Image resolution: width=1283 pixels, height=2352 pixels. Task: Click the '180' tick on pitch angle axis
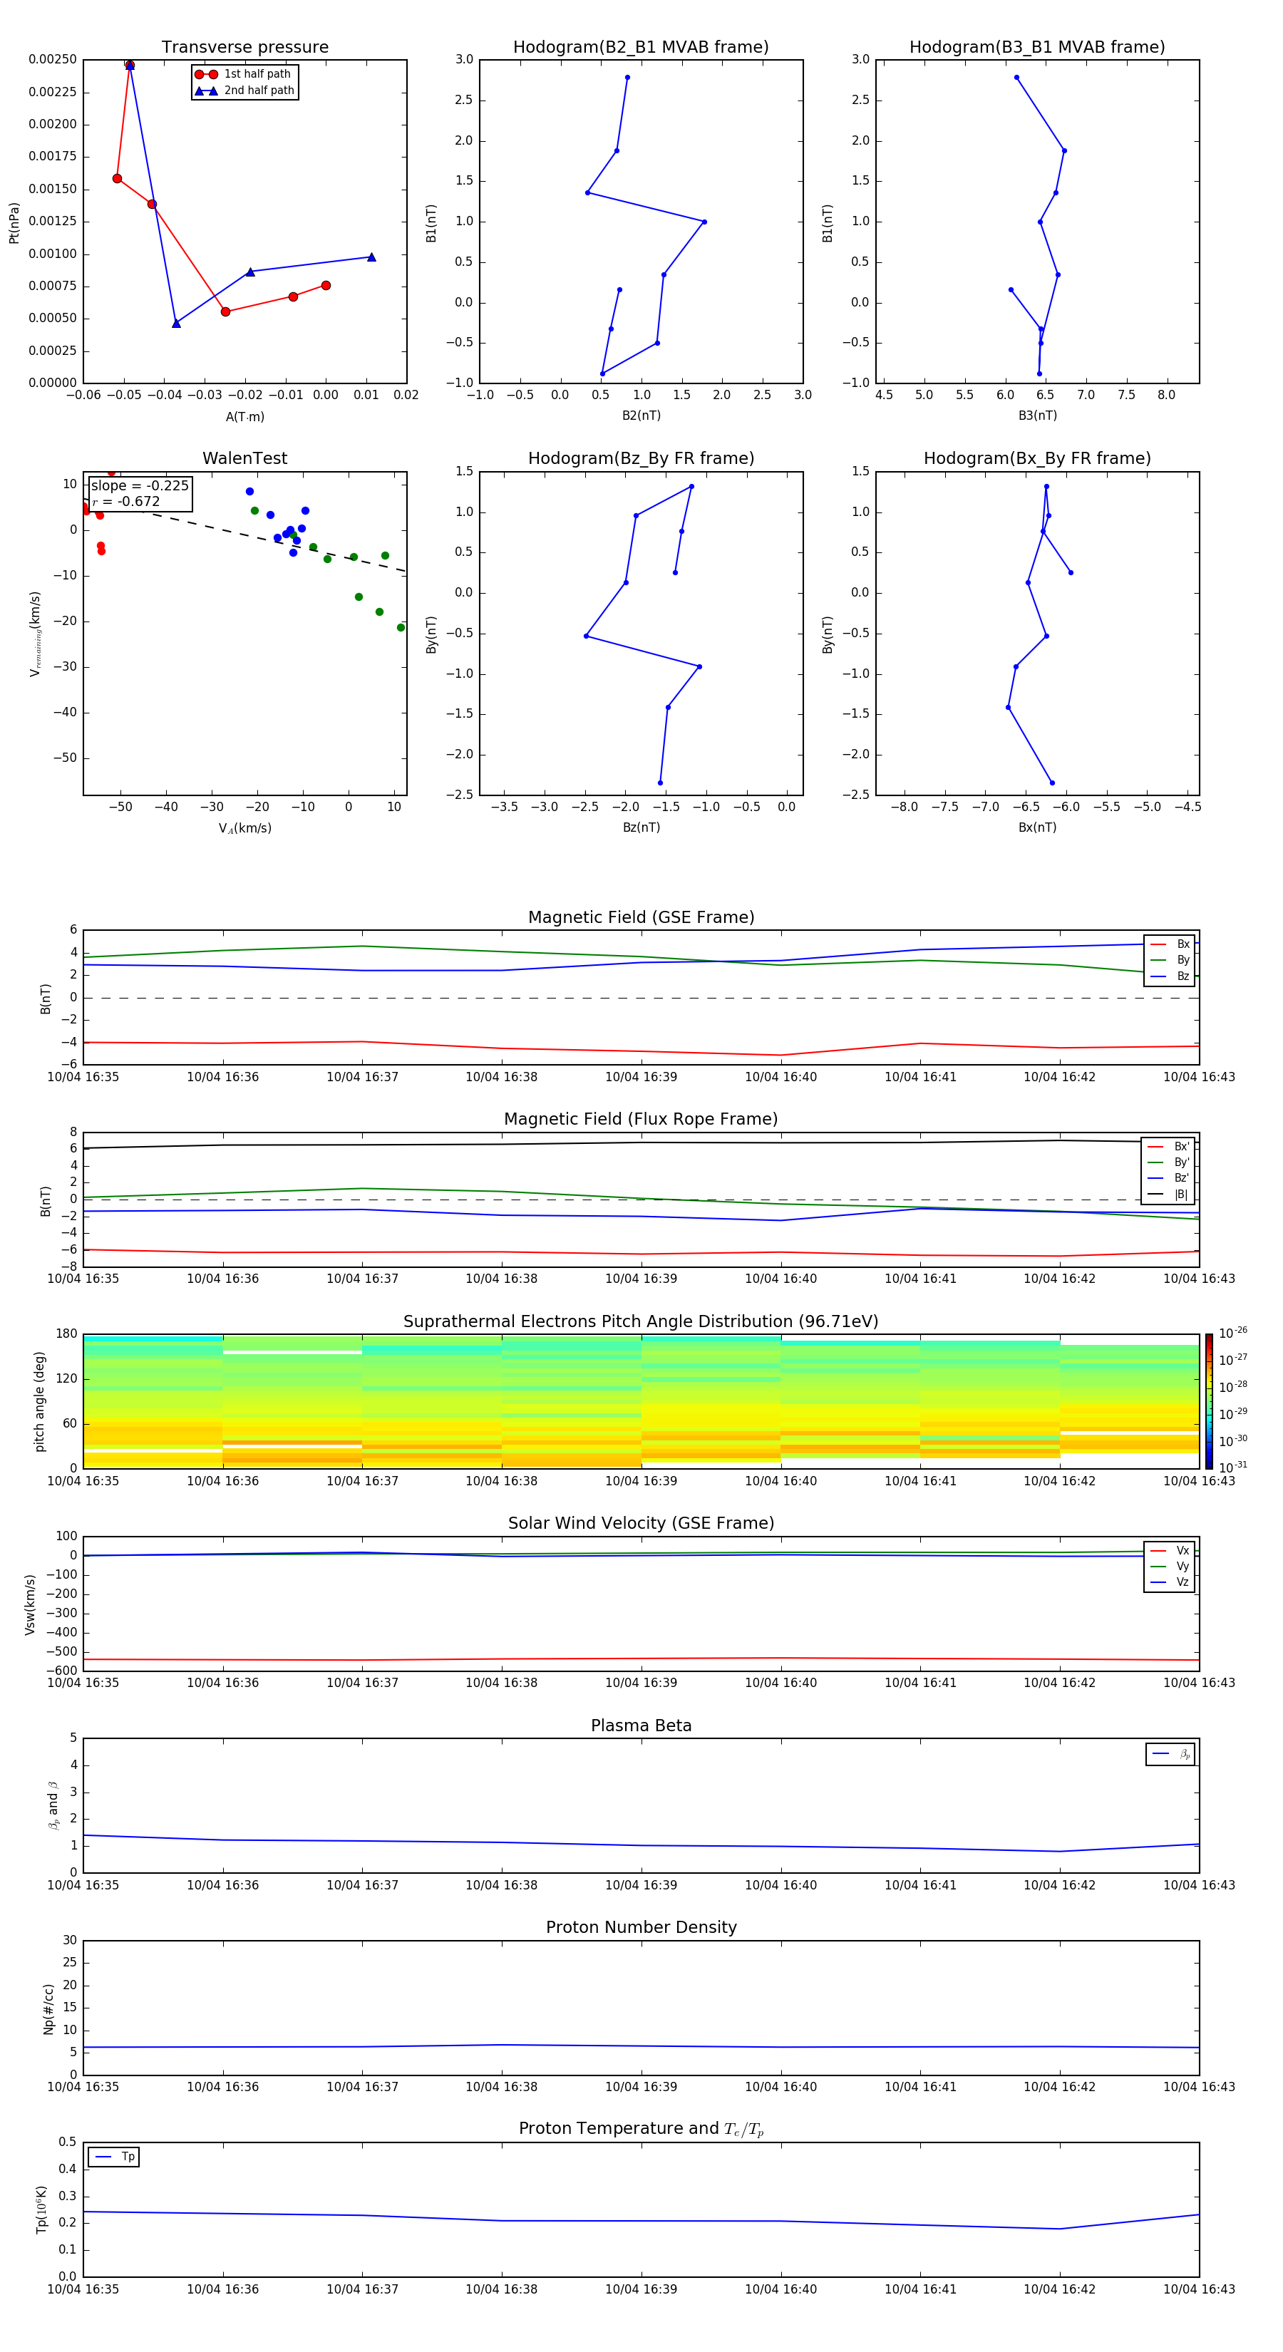[67, 1334]
